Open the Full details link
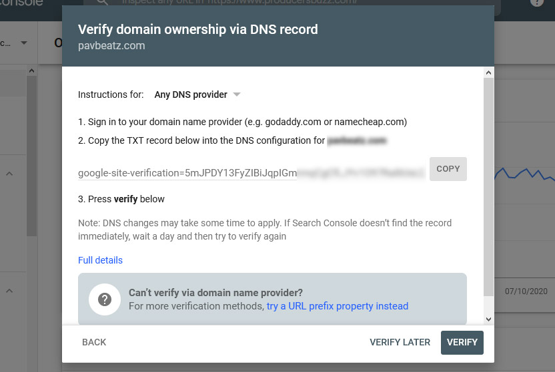This screenshot has height=372, width=555. (100, 260)
